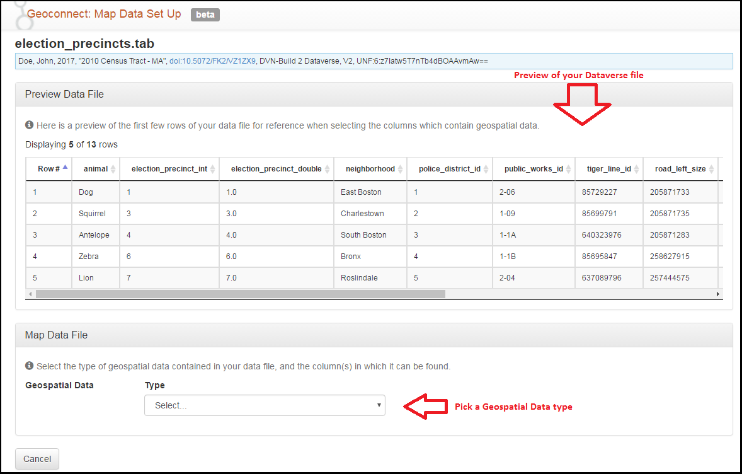The image size is (742, 474).
Task: Click the beta badge in header
Action: tap(205, 14)
